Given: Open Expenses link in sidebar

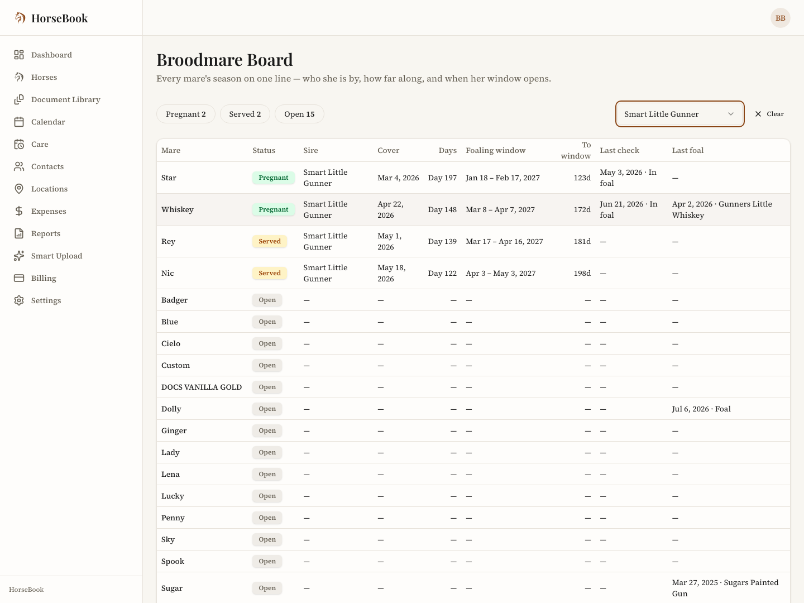Looking at the screenshot, I should pos(71,211).
